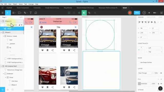Toggle layer visibility eye in Layer section
Image resolution: width=164 pixels, height=92 pixels.
pos(161,73)
